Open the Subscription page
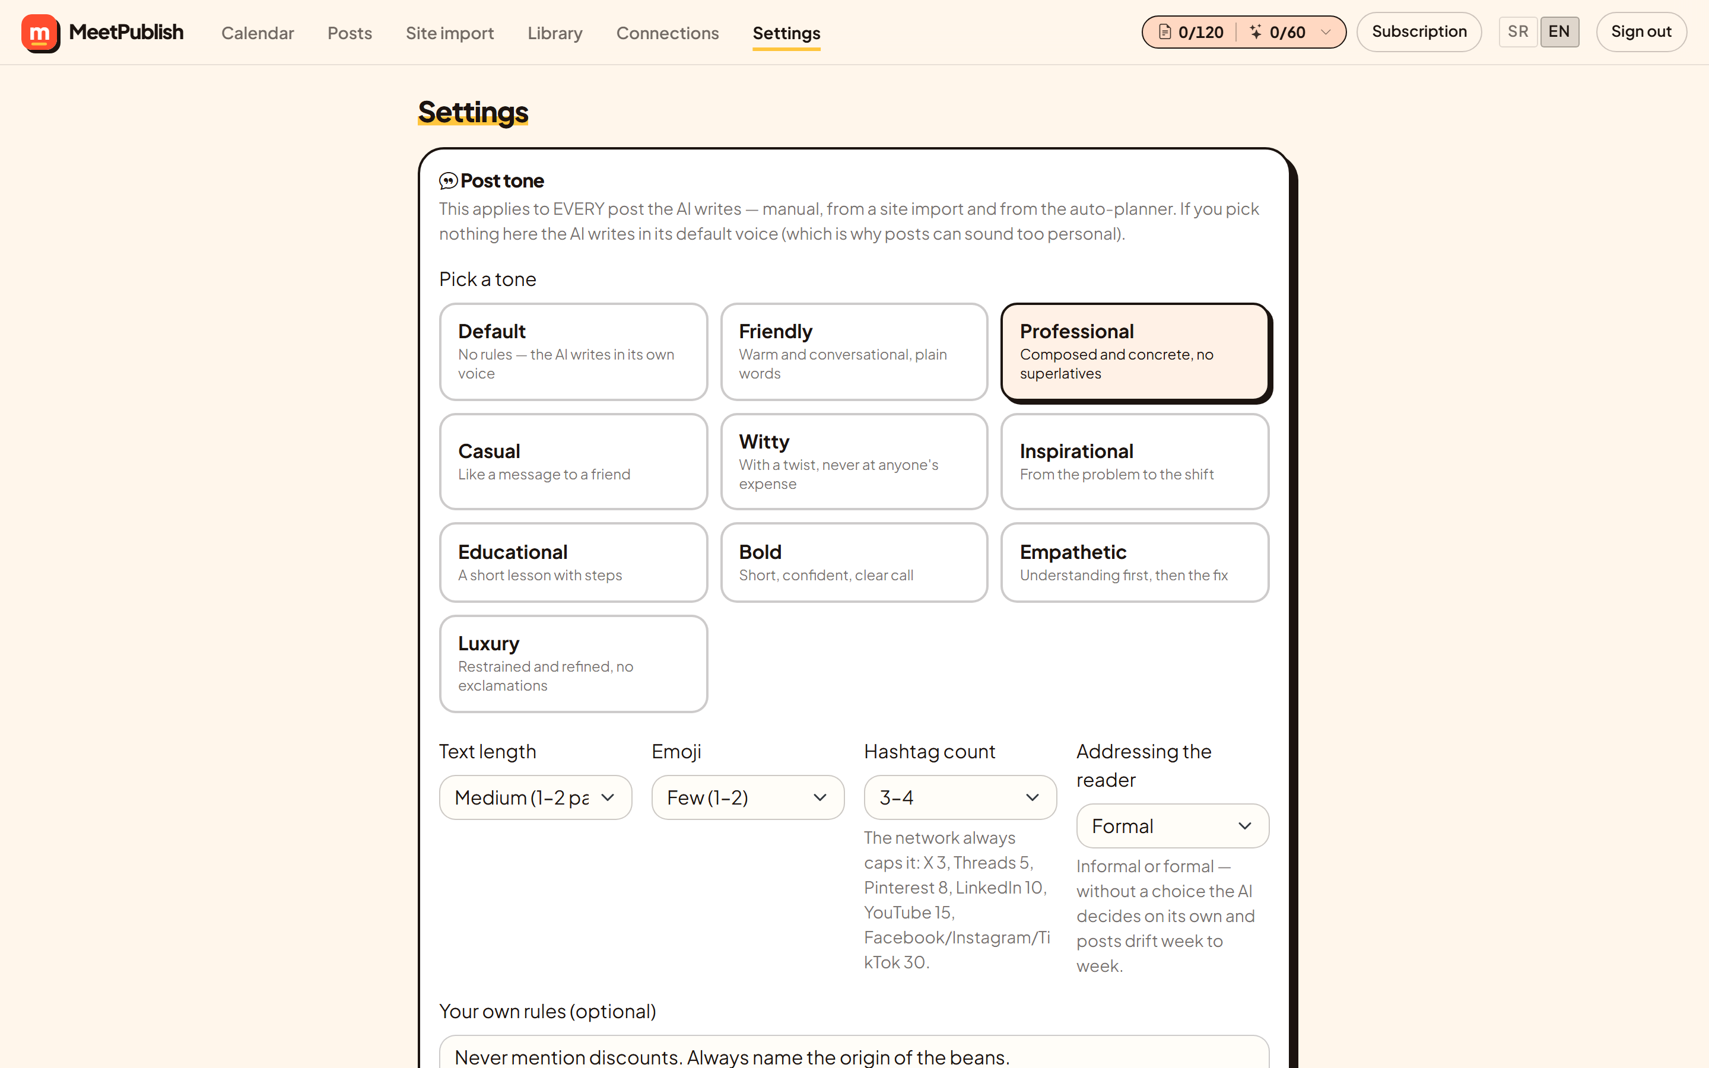Image resolution: width=1709 pixels, height=1068 pixels. click(1419, 32)
